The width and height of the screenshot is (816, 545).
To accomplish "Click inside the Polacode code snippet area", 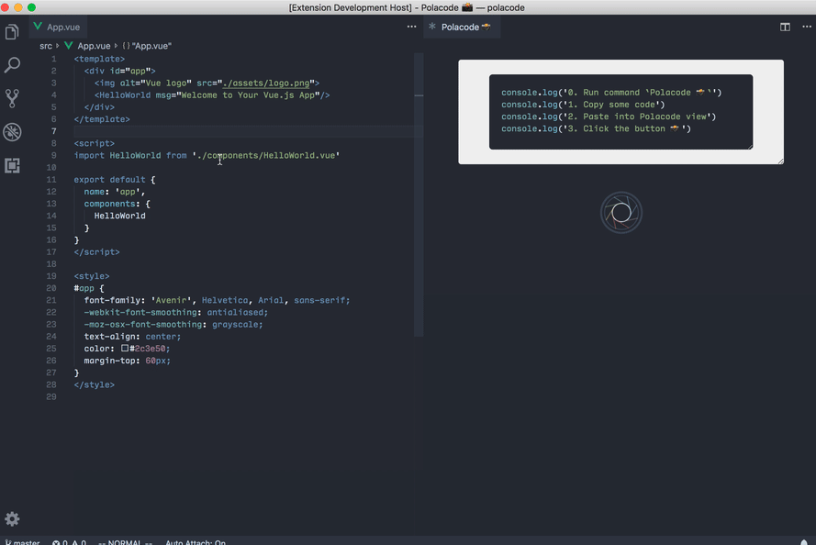I will coord(620,112).
